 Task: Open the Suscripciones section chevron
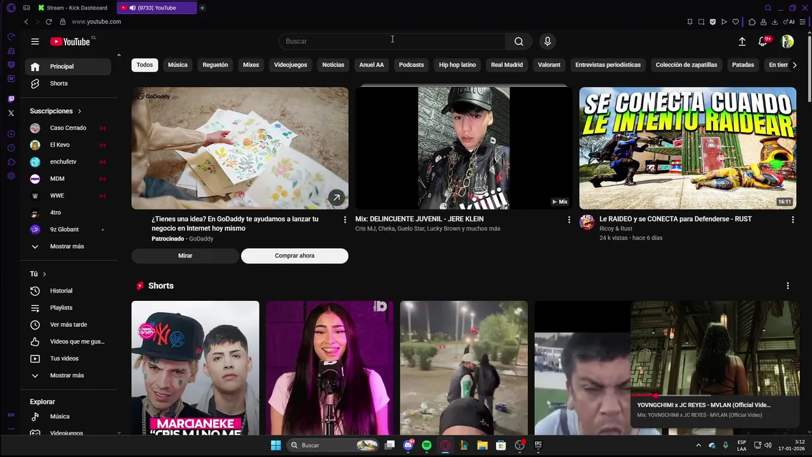[79, 111]
